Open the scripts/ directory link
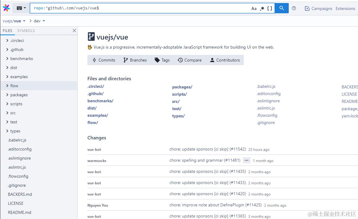 [180, 94]
